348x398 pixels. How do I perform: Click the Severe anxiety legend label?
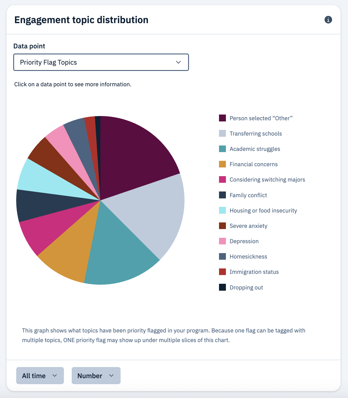pos(248,226)
